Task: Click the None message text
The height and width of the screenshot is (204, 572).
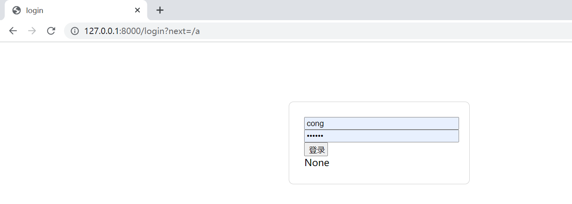Action: point(317,163)
